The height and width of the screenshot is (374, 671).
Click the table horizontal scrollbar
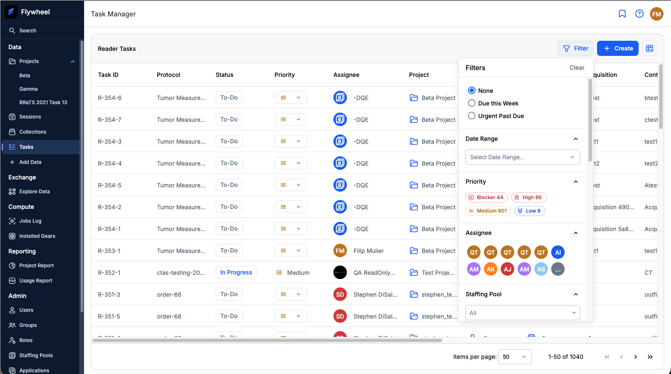click(x=267, y=340)
